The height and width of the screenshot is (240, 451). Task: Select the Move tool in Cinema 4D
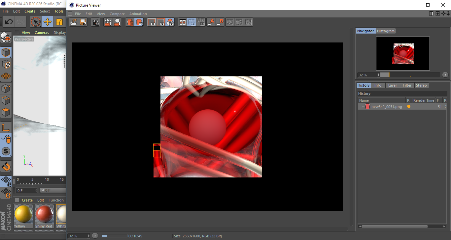[47, 22]
